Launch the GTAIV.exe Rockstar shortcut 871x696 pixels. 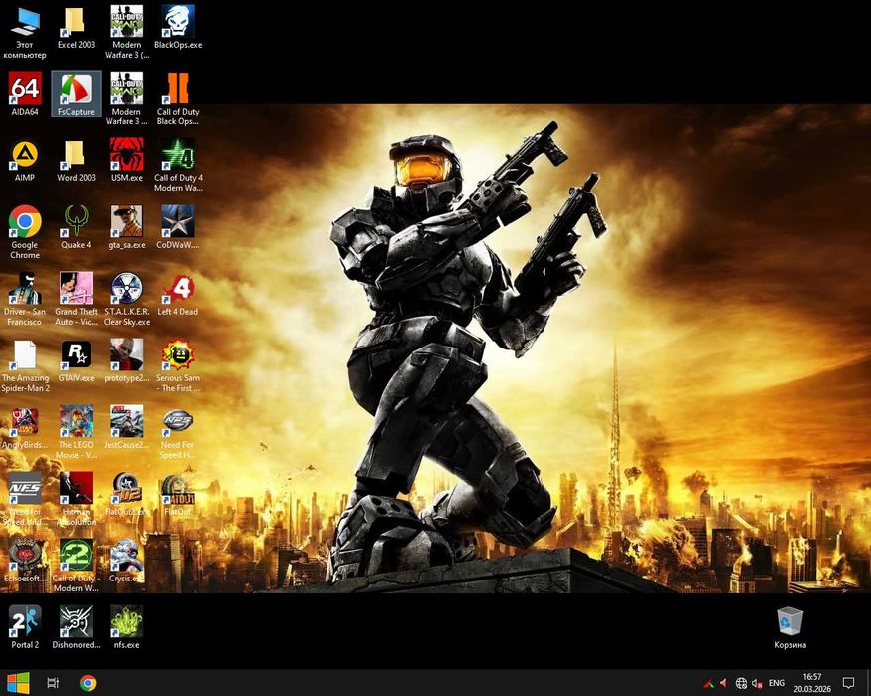(76, 361)
